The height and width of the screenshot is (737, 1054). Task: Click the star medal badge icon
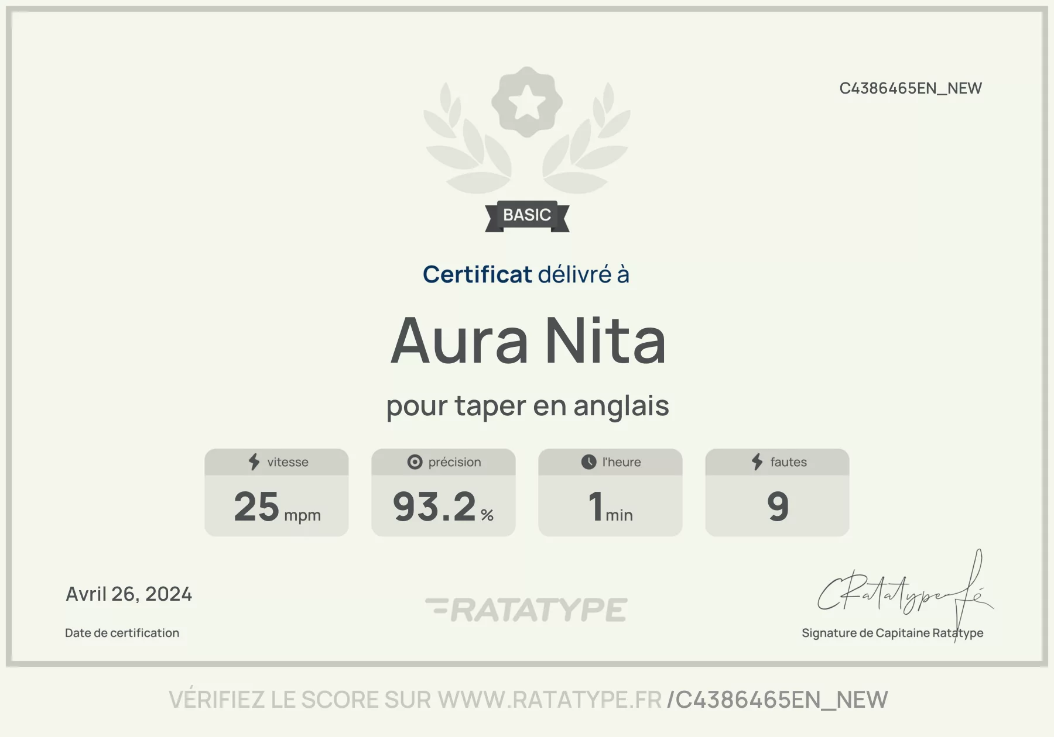[x=526, y=102]
